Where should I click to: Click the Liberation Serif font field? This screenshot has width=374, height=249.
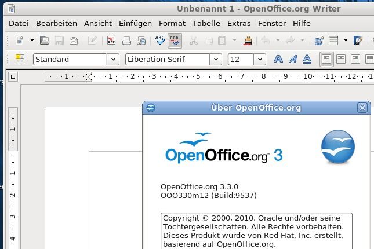pos(168,59)
